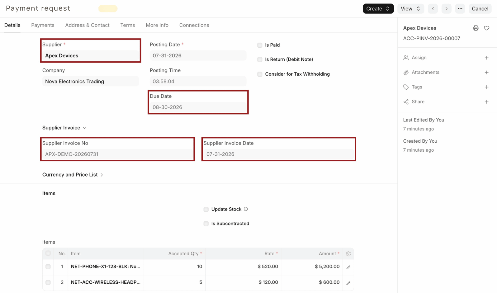Click the plus icon next to Assign
The width and height of the screenshot is (497, 293).
point(486,58)
